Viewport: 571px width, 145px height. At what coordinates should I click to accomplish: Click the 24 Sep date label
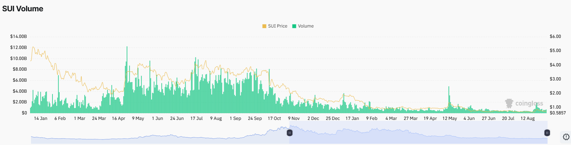click(255, 118)
